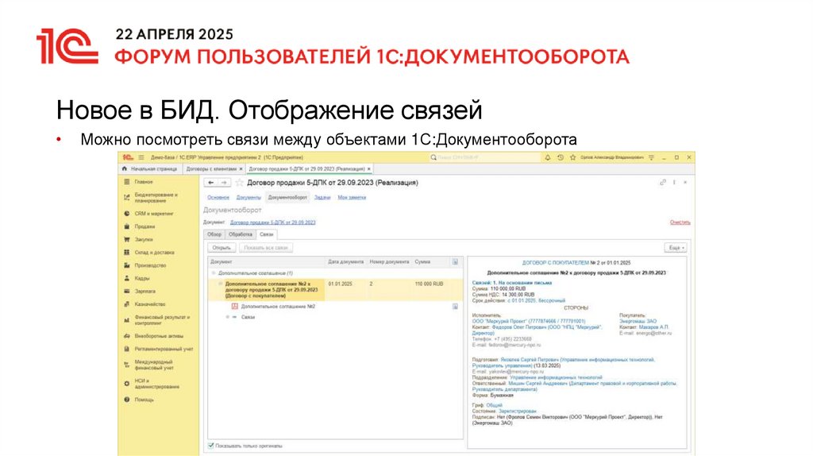813x456 pixels.
Task: Open Договор продажи 5-ДПК от 29.09.2023 link
Action: pyautogui.click(x=273, y=222)
